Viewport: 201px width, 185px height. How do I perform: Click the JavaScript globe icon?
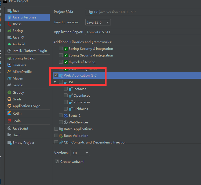(x=9, y=128)
